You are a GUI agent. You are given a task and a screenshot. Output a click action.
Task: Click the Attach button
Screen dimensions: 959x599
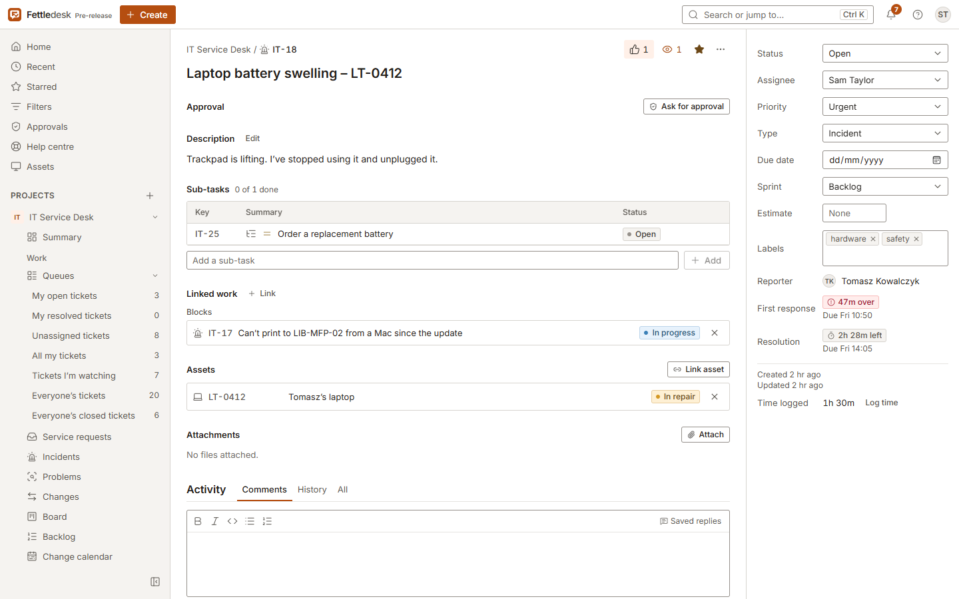(x=705, y=435)
